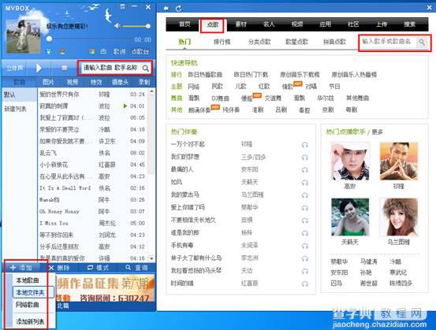Switch to the 歌曲 tab
This screenshot has width=436, height=330.
pyautogui.click(x=20, y=82)
